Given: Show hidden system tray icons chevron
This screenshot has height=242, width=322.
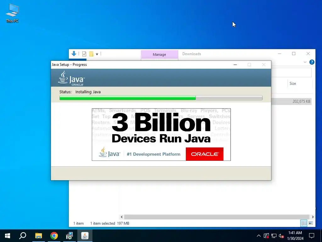Looking at the screenshot, I should click(259, 236).
